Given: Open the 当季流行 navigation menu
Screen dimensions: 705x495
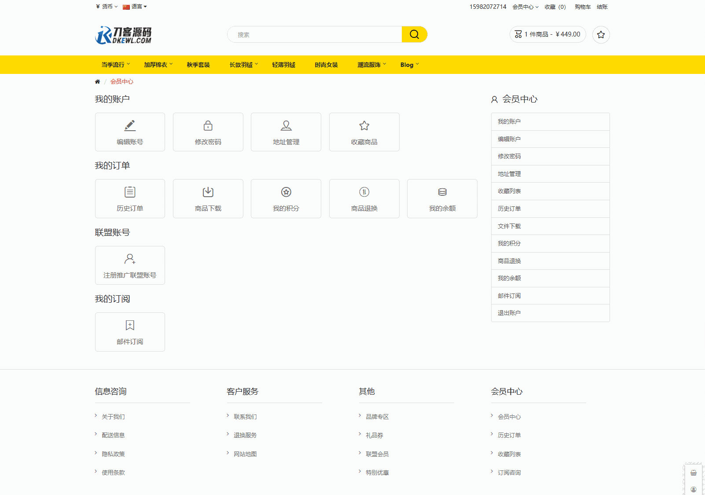Looking at the screenshot, I should (115, 65).
